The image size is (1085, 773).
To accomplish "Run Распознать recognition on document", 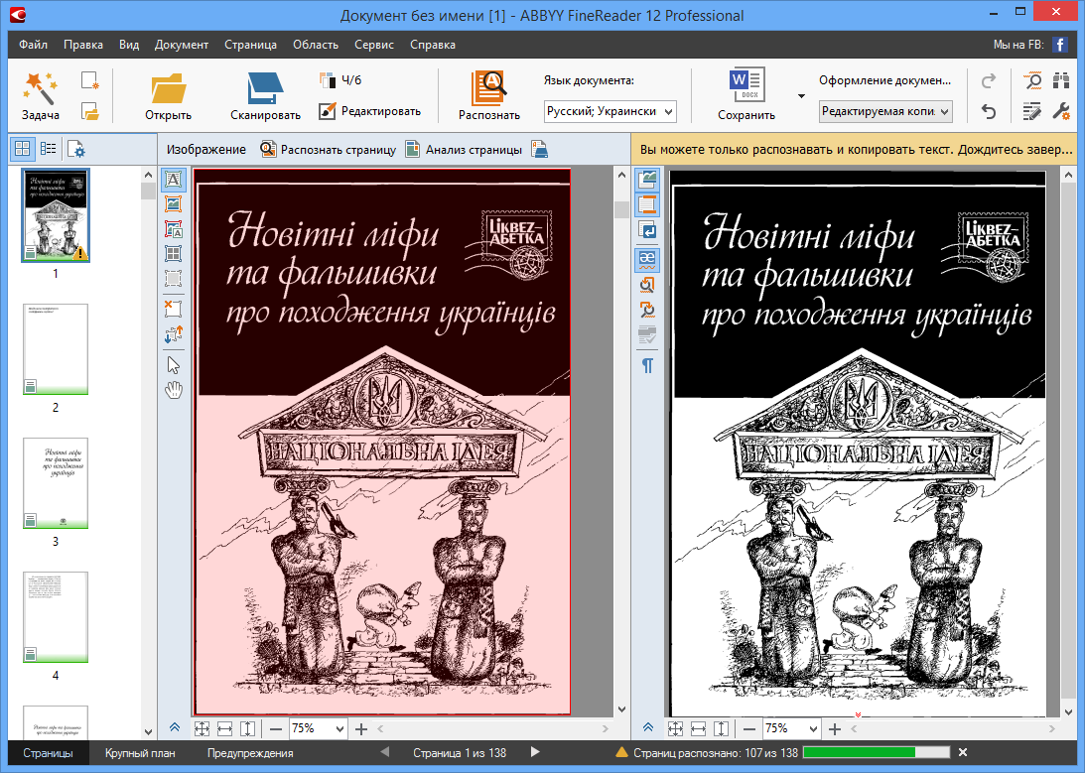I will (x=489, y=96).
